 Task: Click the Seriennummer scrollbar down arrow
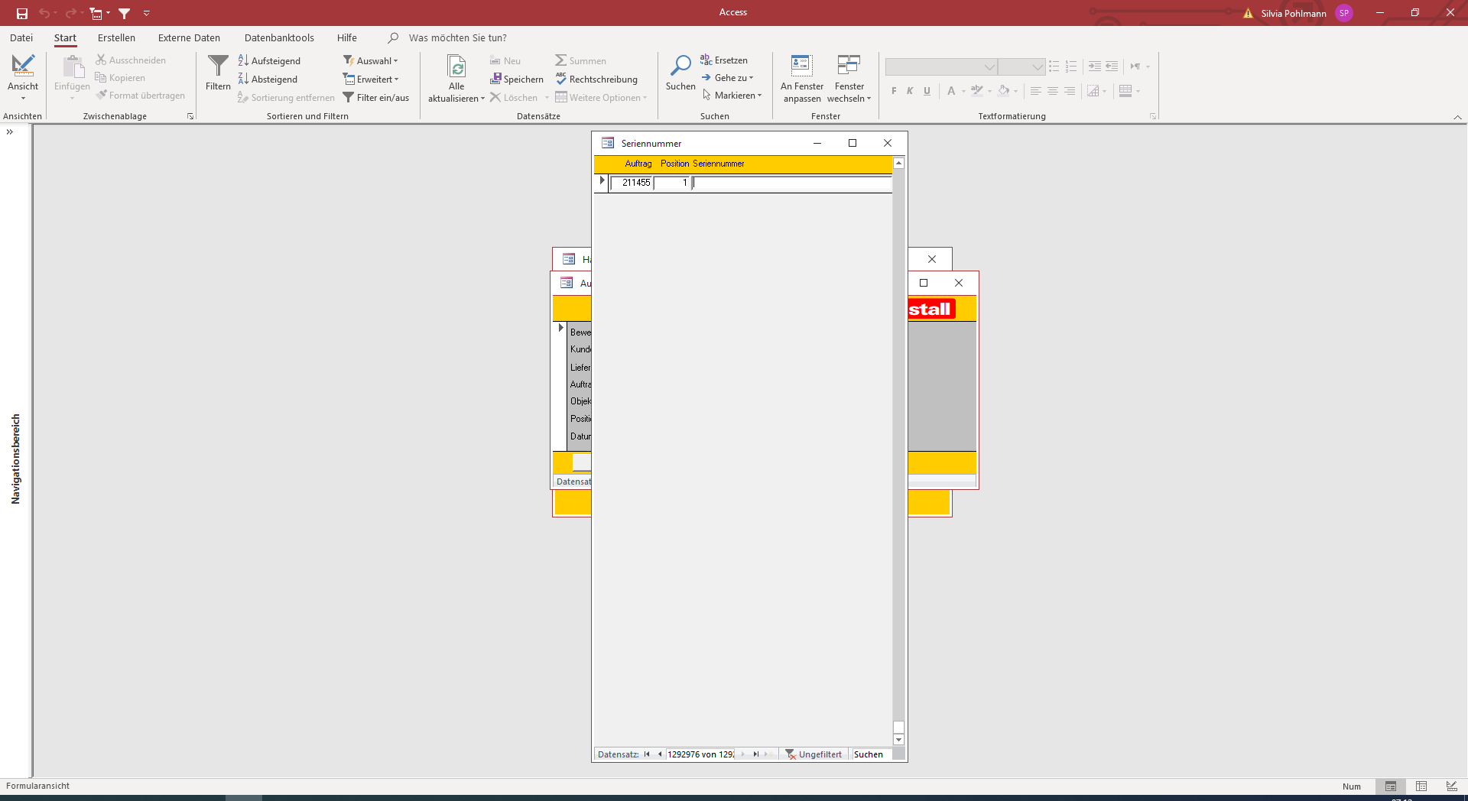click(x=899, y=740)
